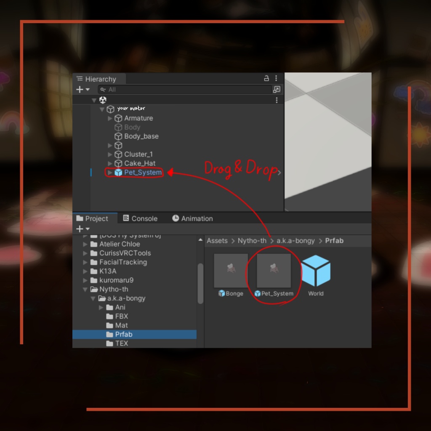Collapse the 'your avatar' object
Viewport: 431px width, 431px height.
(102, 109)
